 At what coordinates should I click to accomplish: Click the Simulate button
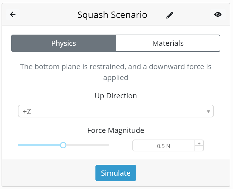(x=116, y=173)
